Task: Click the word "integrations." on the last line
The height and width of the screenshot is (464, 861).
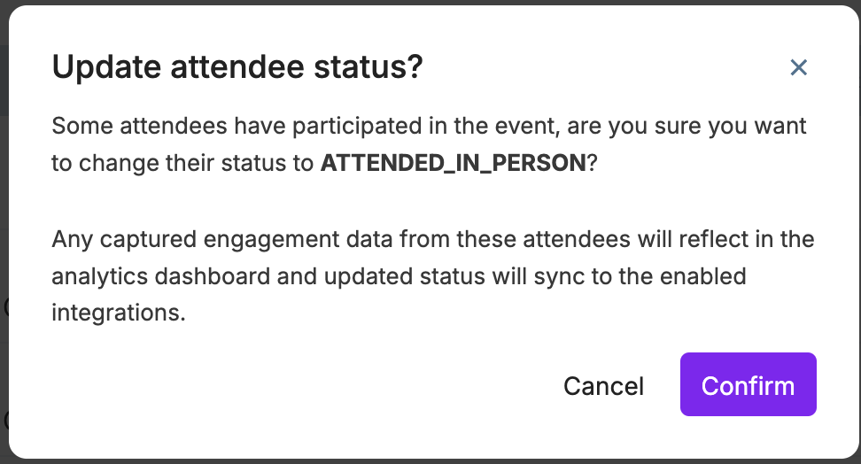Action: click(x=119, y=313)
